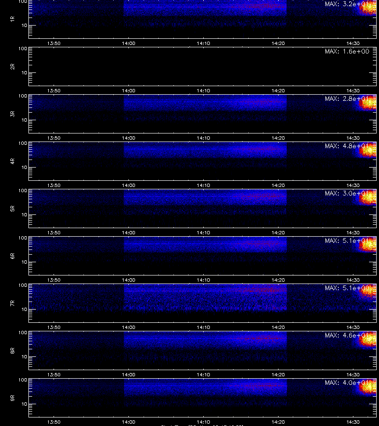
Task: Click the "10" y-axis label of panel 2R
Action: [24, 72]
